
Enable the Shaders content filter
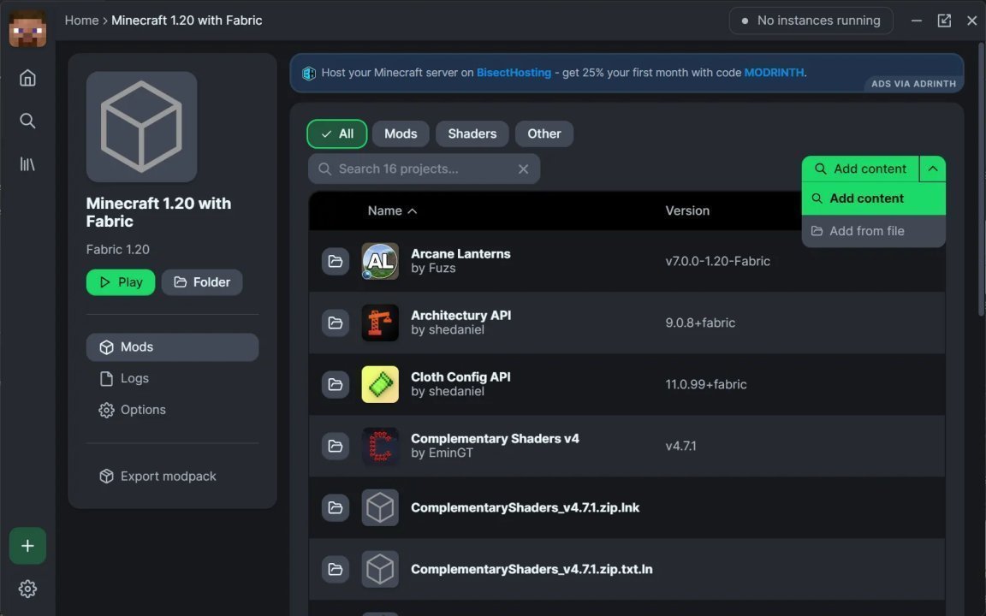tap(472, 133)
